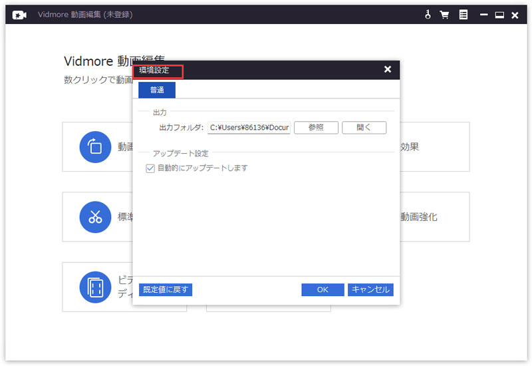
Task: Click the 開く button
Action: coord(364,128)
